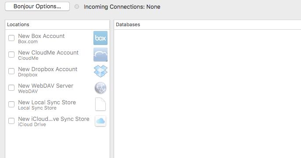This screenshot has width=301, height=158.
Task: Click the Incoming Connections status indicator dot
Action: click(x=77, y=7)
